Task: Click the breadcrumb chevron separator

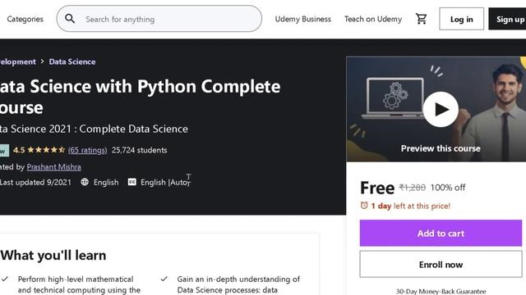Action: point(42,61)
